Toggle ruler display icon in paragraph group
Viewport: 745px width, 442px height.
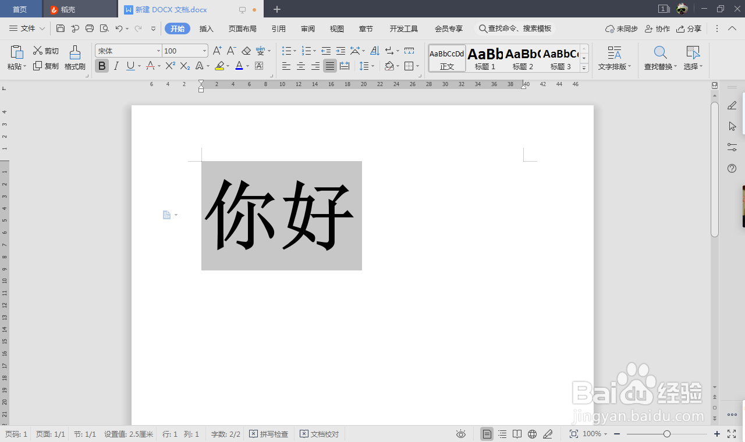tap(409, 51)
